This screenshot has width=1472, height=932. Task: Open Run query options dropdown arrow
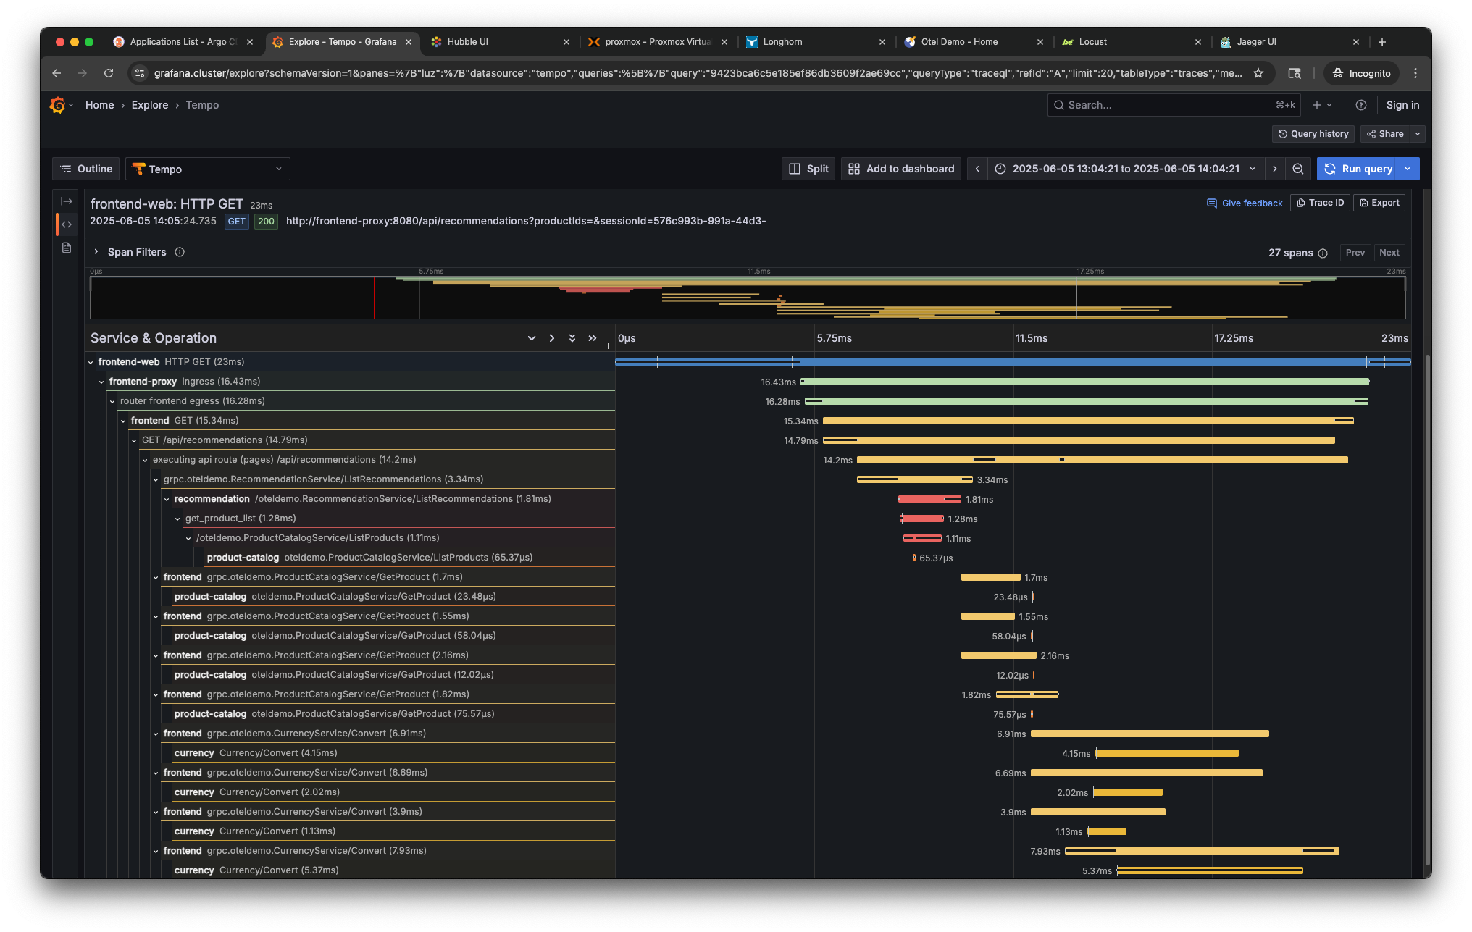1408,169
